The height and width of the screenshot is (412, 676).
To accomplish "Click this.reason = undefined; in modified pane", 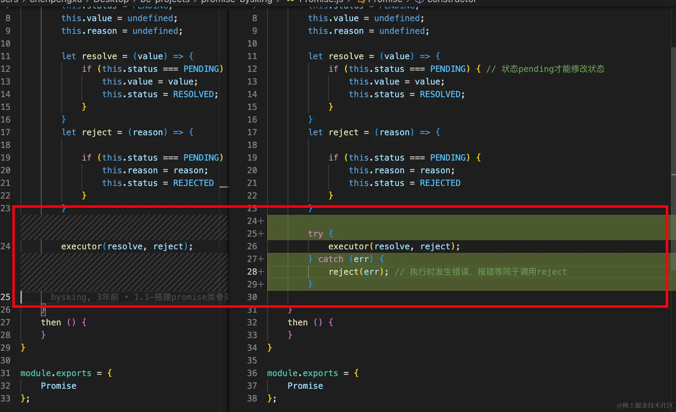I will point(369,31).
